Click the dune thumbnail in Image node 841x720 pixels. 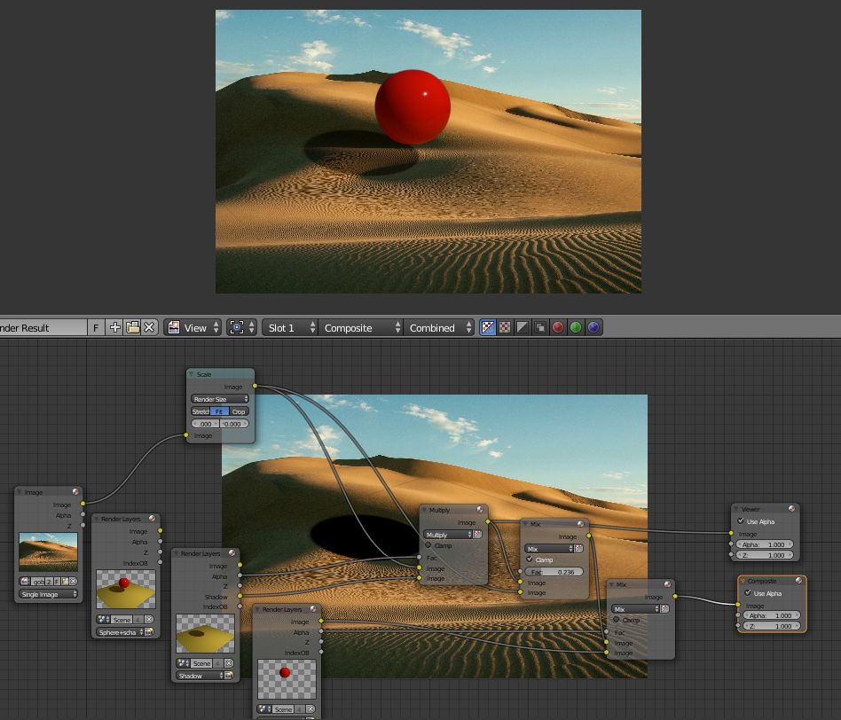48,551
